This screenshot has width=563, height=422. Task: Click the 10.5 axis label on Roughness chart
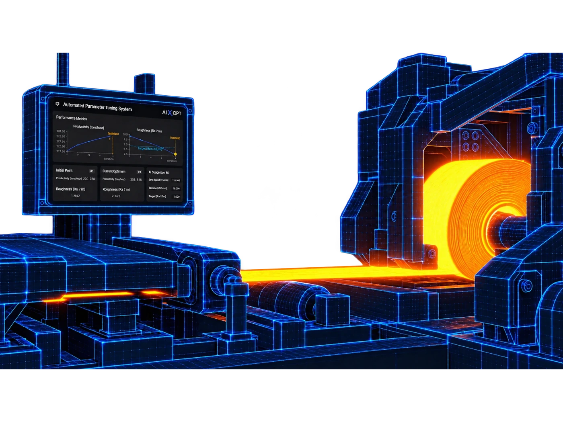[x=125, y=135]
